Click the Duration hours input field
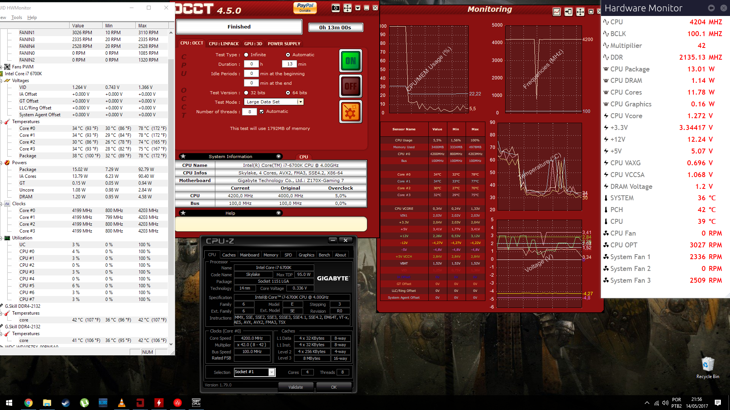This screenshot has height=410, width=730. coord(251,64)
